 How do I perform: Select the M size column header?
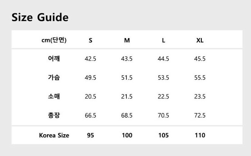[x=127, y=40]
